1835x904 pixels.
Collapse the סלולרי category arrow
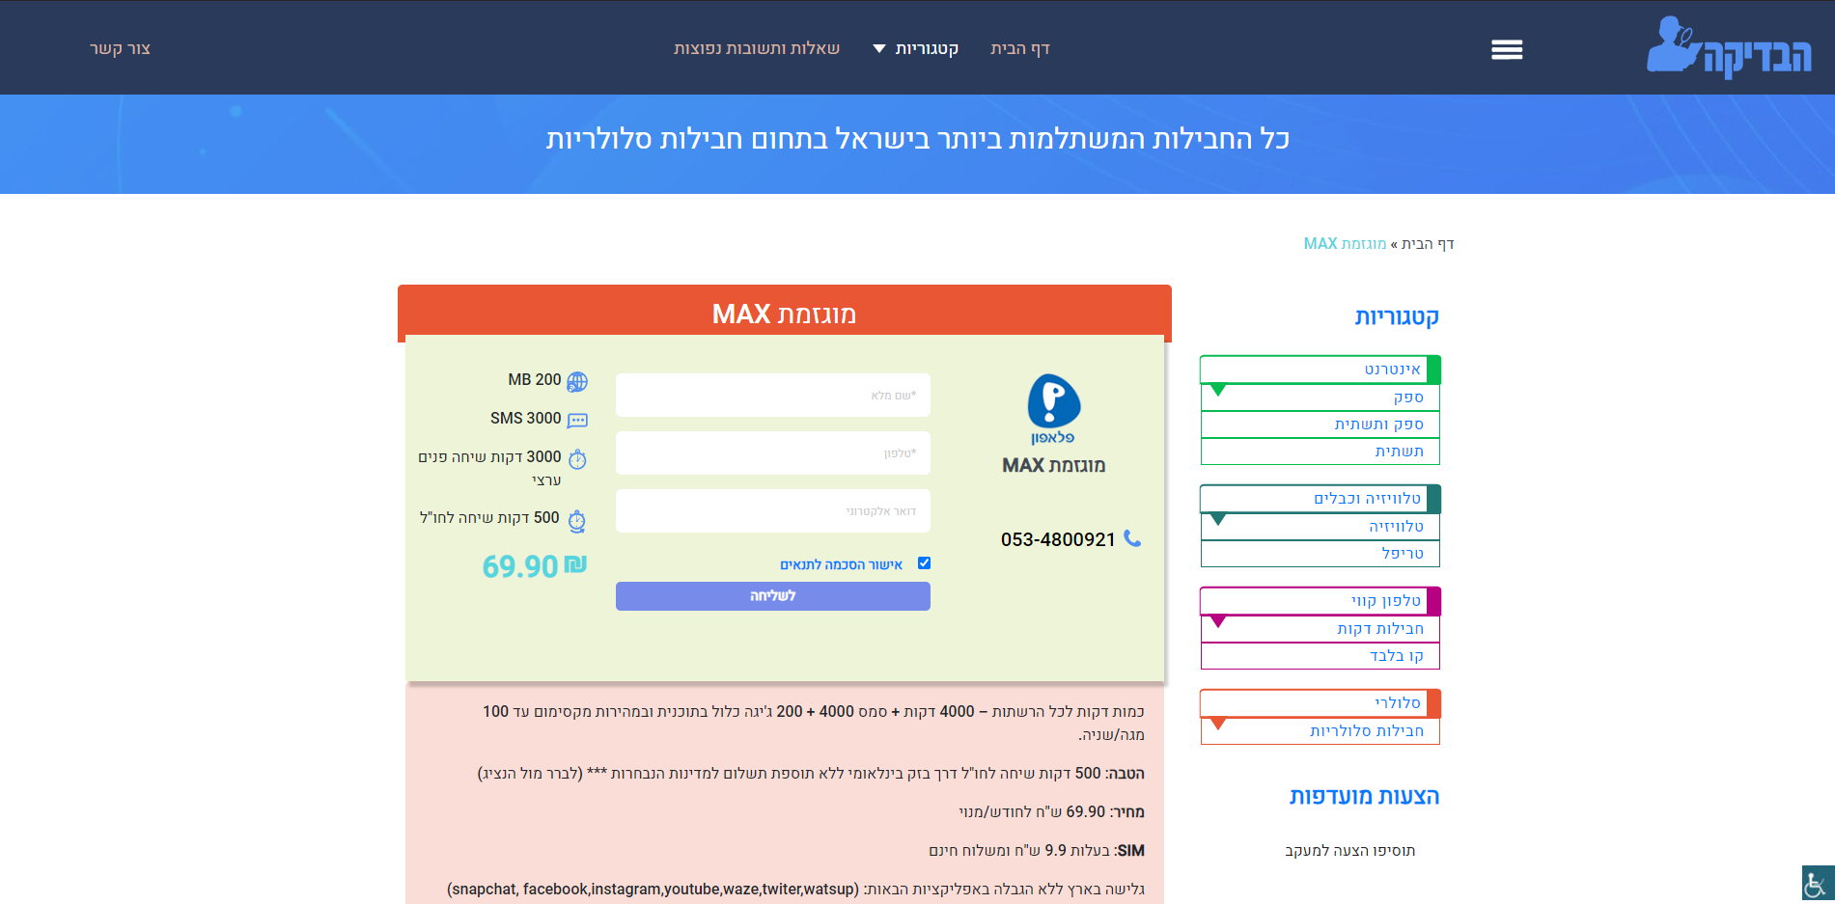pyautogui.click(x=1218, y=724)
